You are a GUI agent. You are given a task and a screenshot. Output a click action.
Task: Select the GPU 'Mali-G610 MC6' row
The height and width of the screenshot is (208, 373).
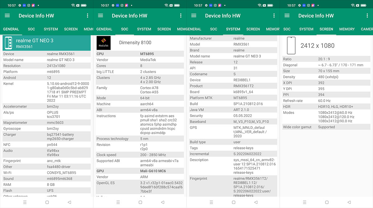(x=140, y=171)
